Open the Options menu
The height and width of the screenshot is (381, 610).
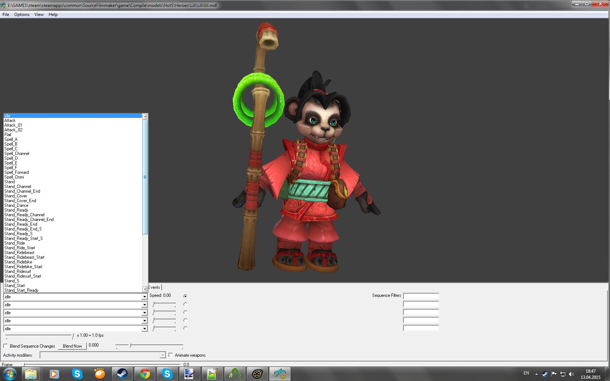click(22, 15)
